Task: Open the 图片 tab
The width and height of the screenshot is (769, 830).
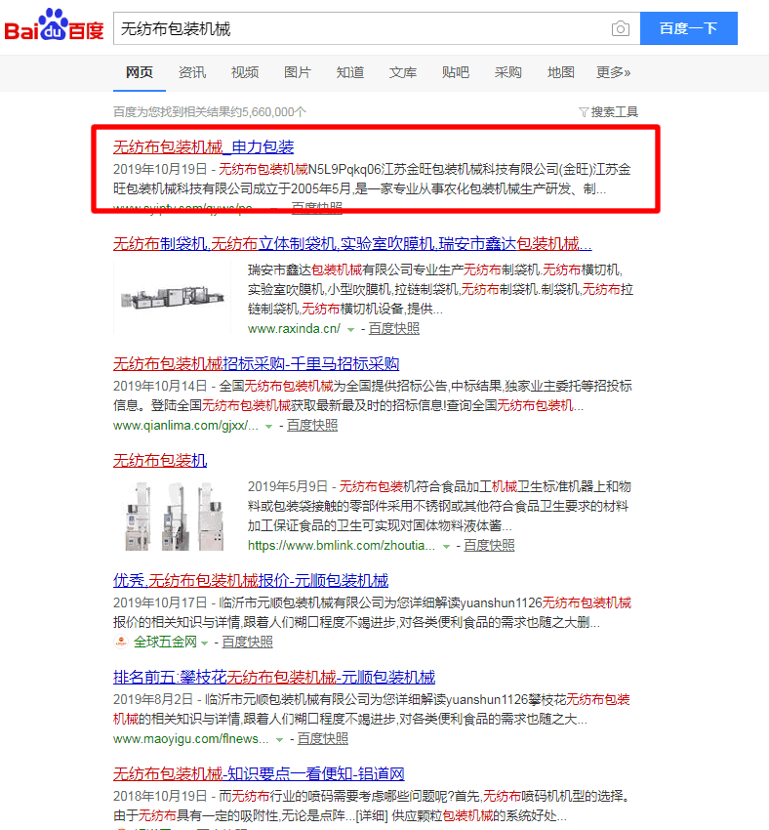Action: pyautogui.click(x=298, y=72)
